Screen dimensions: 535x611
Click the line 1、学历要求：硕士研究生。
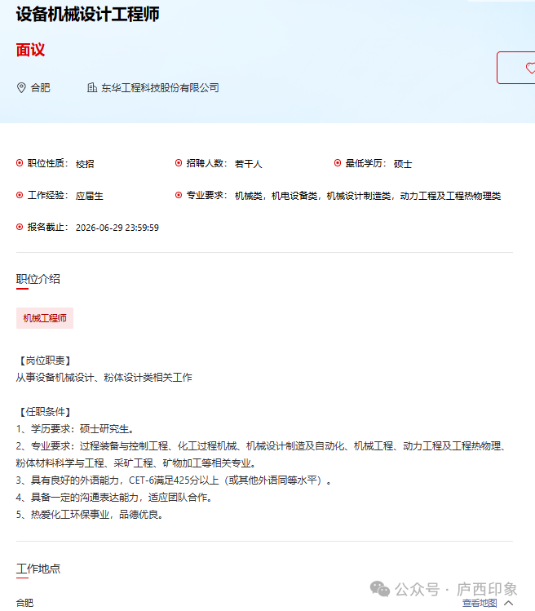77,429
